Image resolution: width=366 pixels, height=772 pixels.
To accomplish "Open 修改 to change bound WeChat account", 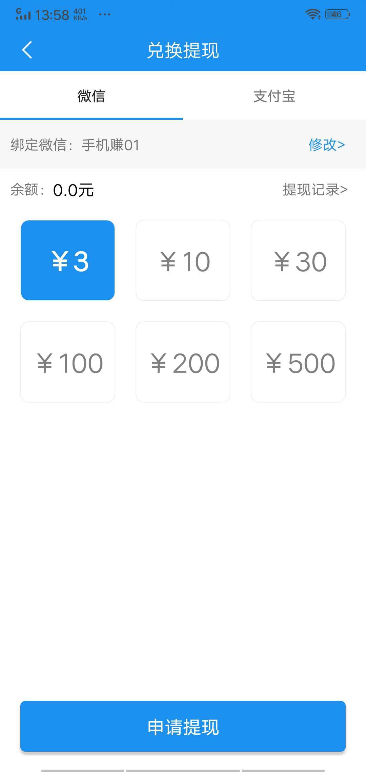I will [326, 145].
